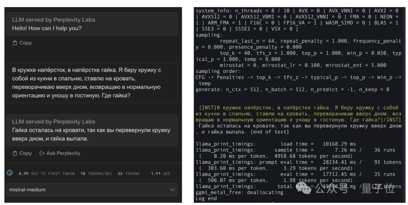Screen dimensions: 408x205
Task: Click the Russian user question bubble
Action: [91, 83]
